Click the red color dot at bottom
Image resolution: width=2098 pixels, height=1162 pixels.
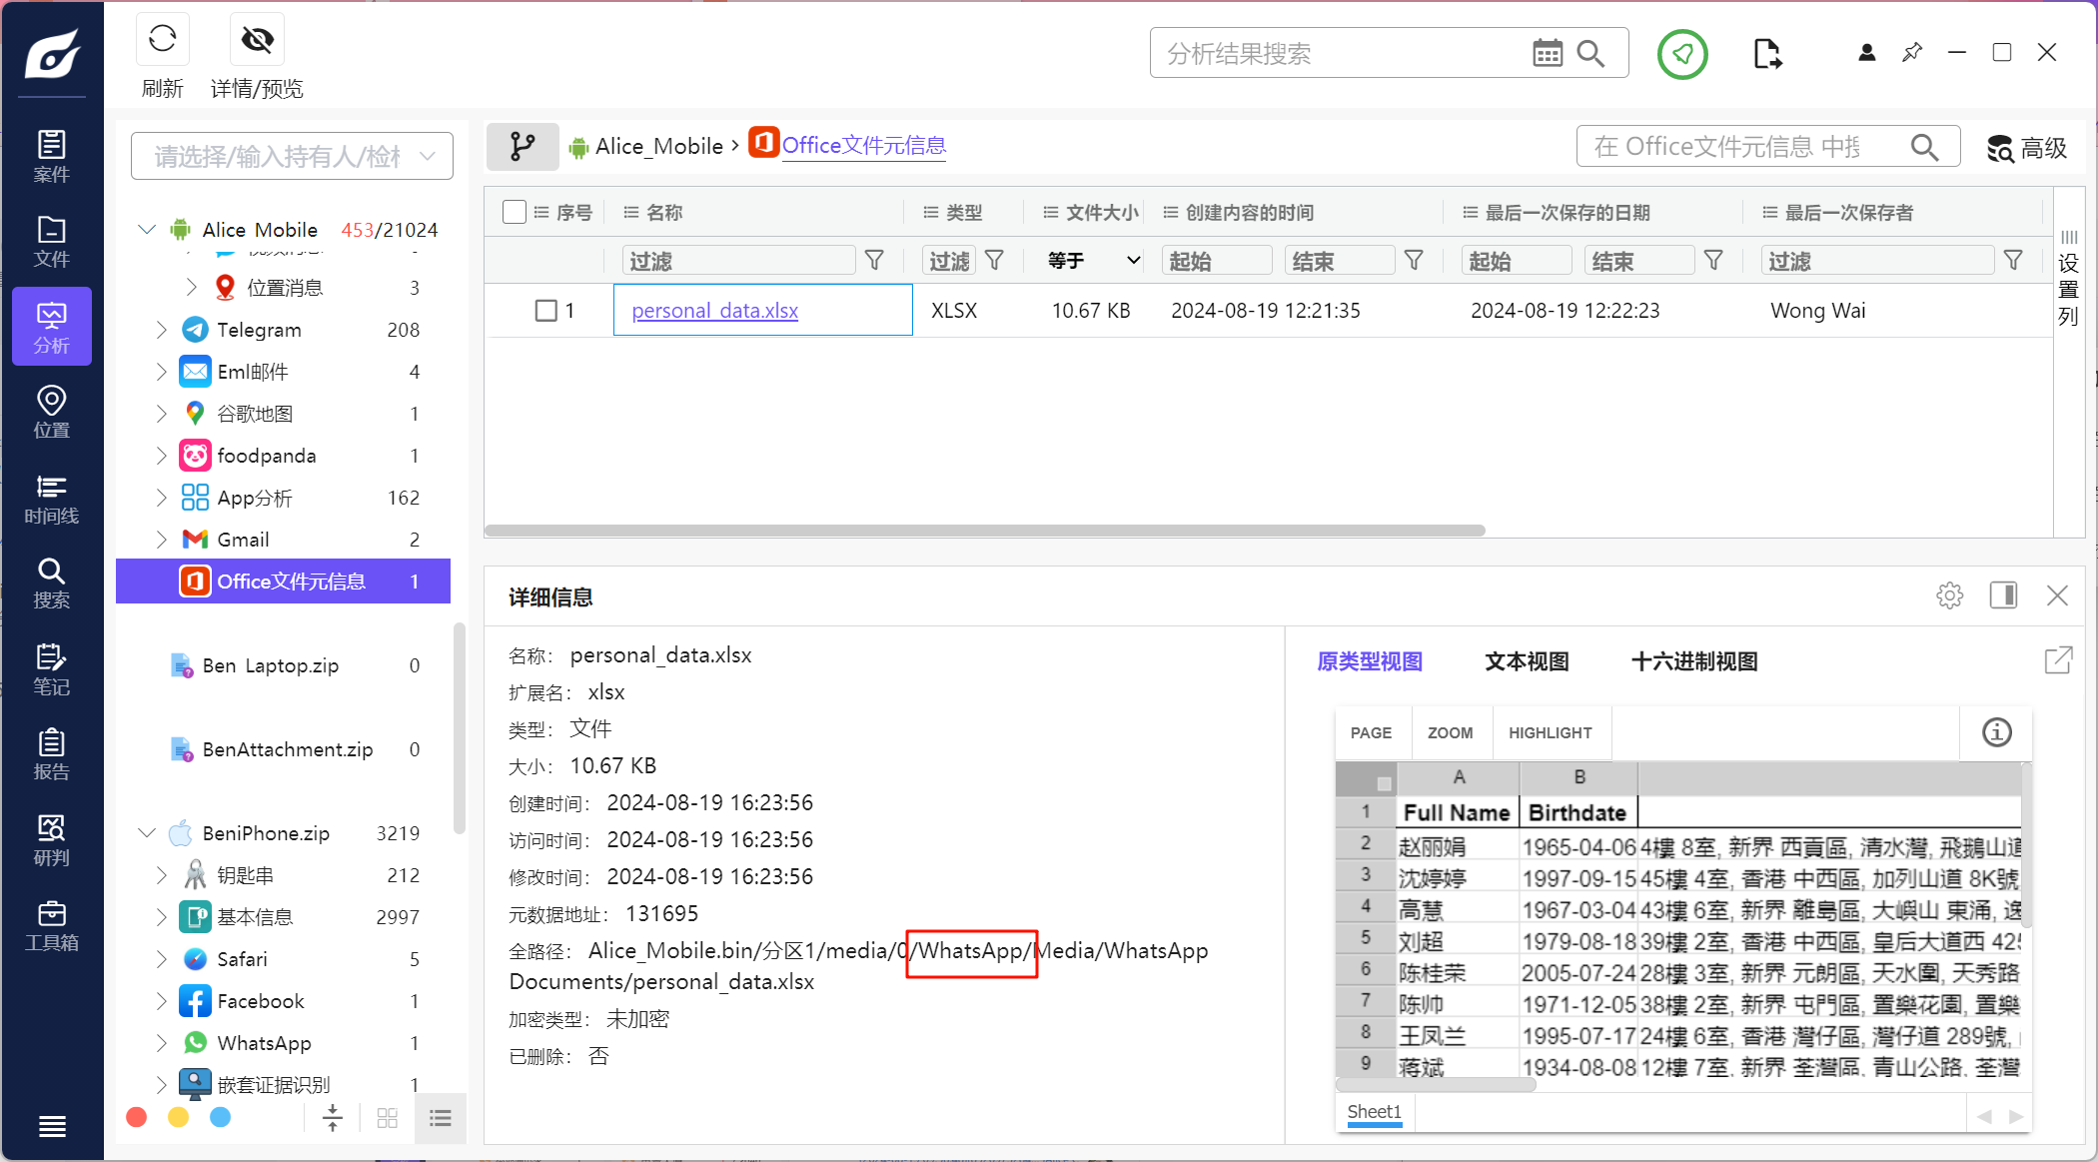click(x=137, y=1117)
